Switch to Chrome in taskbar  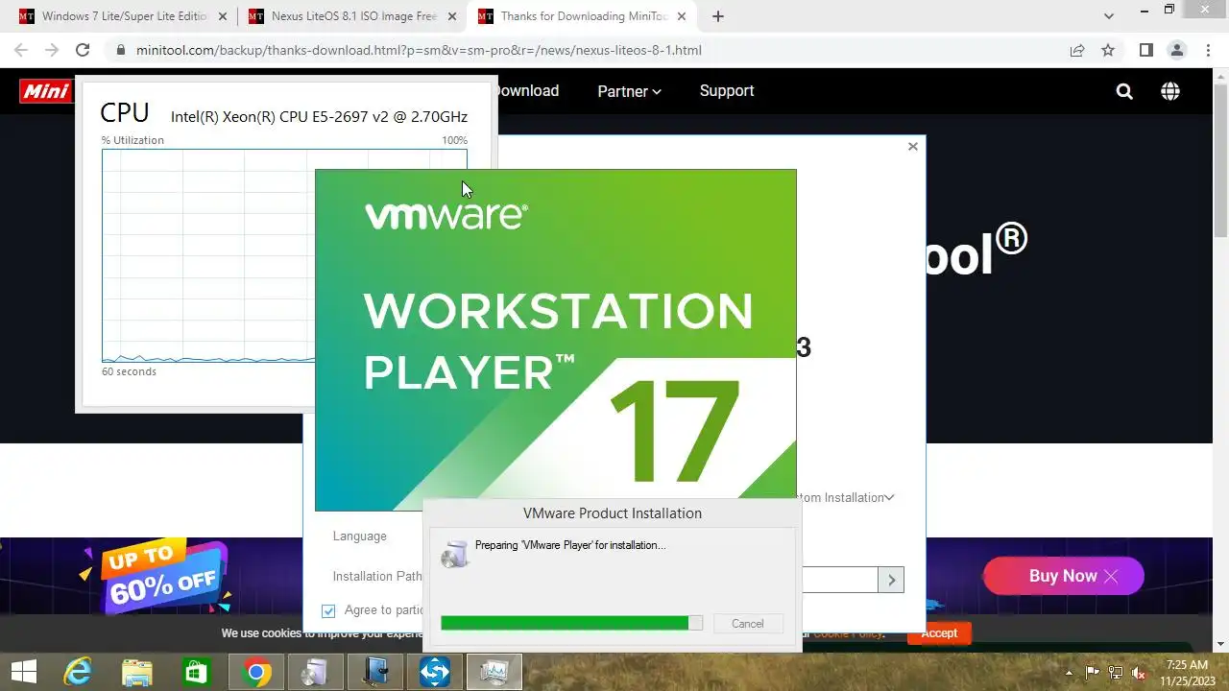click(x=255, y=672)
